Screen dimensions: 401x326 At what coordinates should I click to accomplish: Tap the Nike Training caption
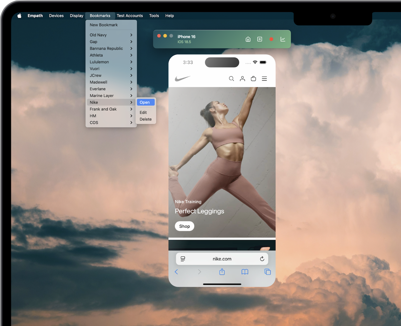[188, 202]
